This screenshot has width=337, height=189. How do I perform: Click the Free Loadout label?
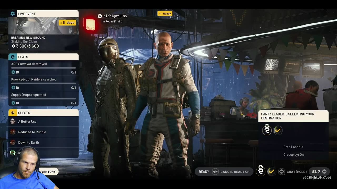pyautogui.click(x=294, y=147)
